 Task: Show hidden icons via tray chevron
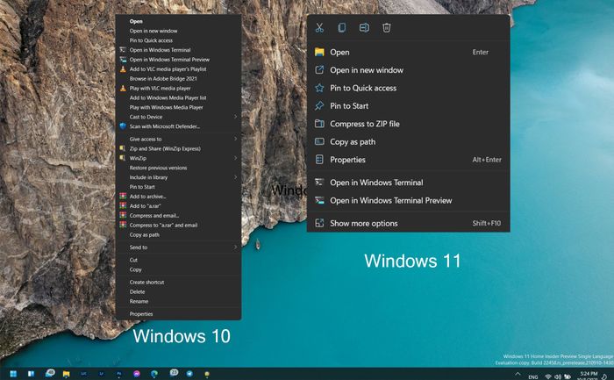pyautogui.click(x=518, y=374)
